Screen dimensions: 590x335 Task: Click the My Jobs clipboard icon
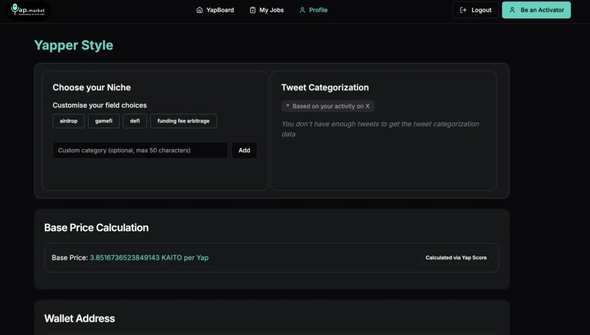(252, 10)
